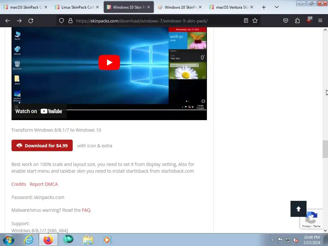The image size is (328, 246).
Task: Click scrollbar up arrow
Action: 325,30
